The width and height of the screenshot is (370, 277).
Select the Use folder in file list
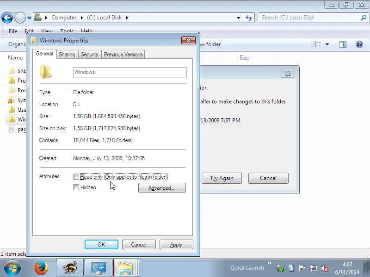[x=17, y=110]
